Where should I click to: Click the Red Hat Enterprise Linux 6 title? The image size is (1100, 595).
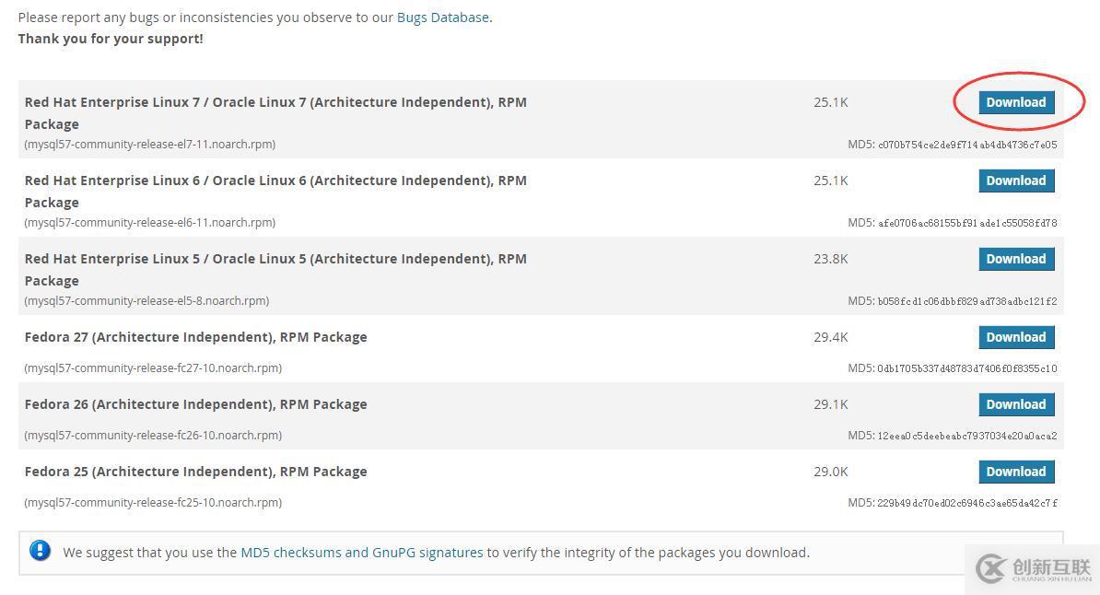pos(275,181)
